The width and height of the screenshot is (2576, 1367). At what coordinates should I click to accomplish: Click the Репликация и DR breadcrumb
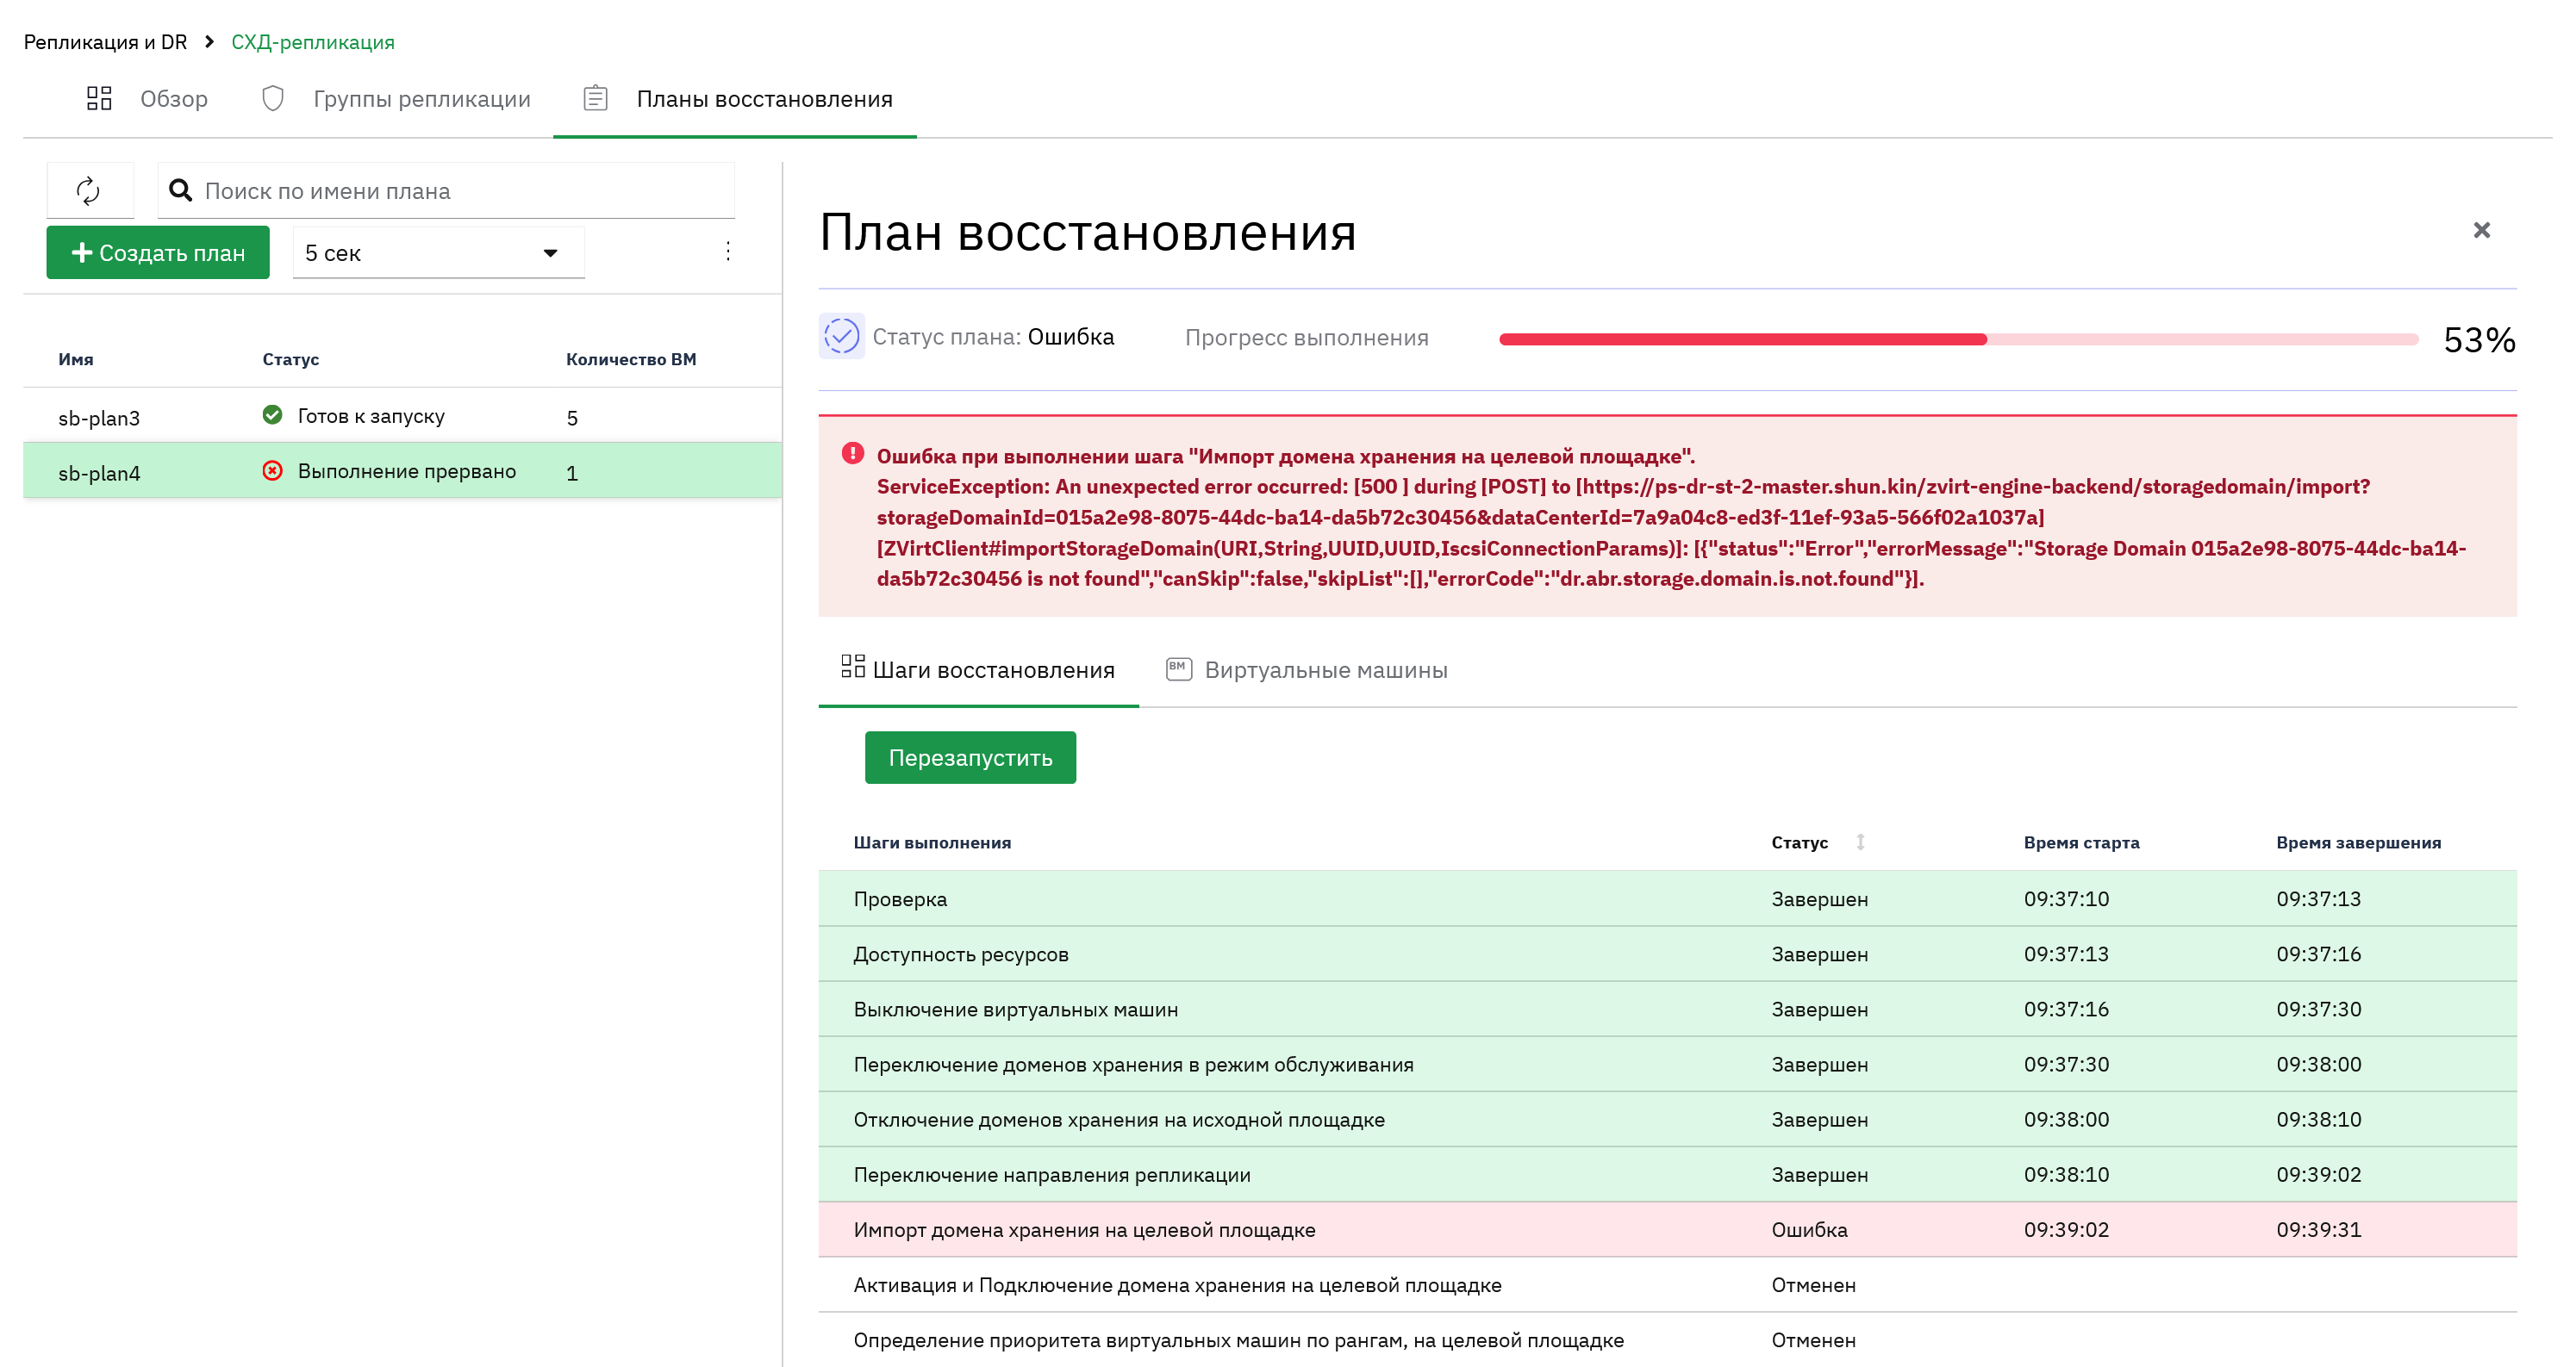coord(105,42)
